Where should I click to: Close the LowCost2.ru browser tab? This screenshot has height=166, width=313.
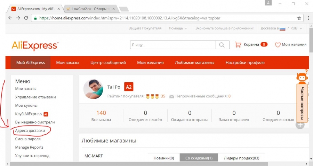pos(113,9)
